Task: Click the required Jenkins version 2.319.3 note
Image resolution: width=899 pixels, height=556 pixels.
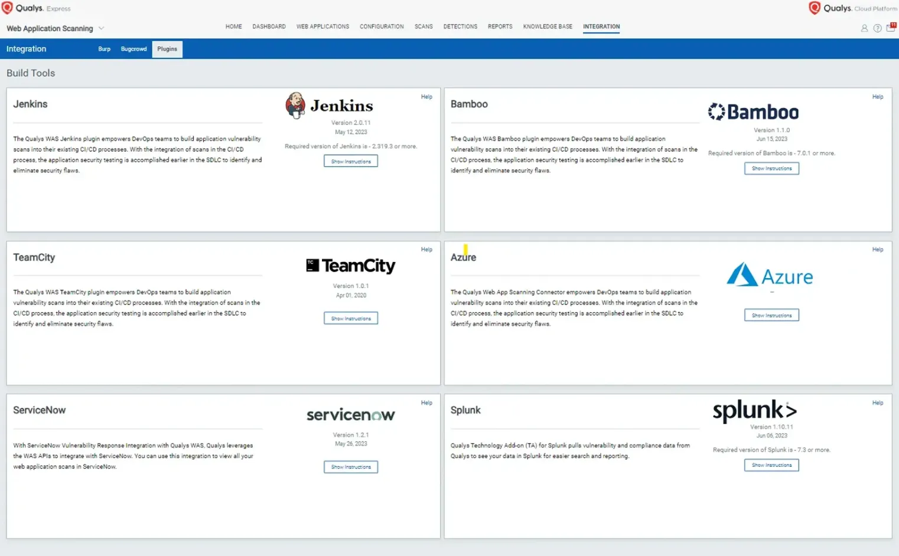Action: point(351,146)
